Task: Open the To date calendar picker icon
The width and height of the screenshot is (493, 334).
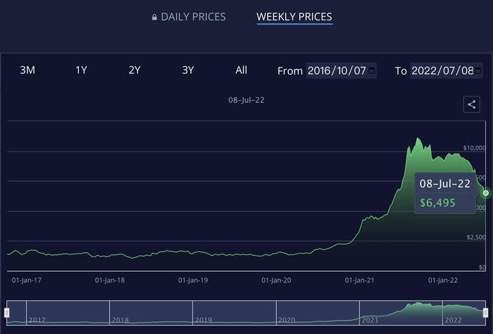Action: pos(478,70)
